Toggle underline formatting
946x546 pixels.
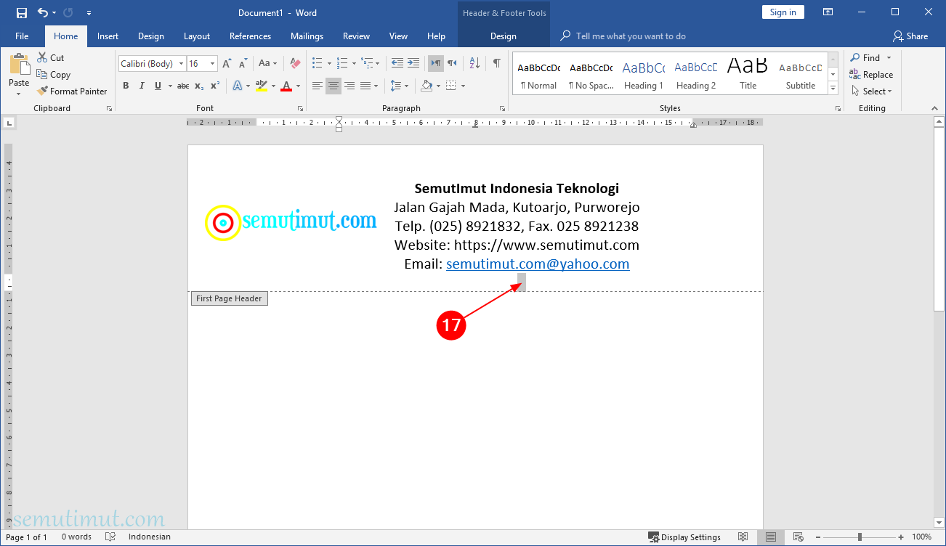click(158, 86)
